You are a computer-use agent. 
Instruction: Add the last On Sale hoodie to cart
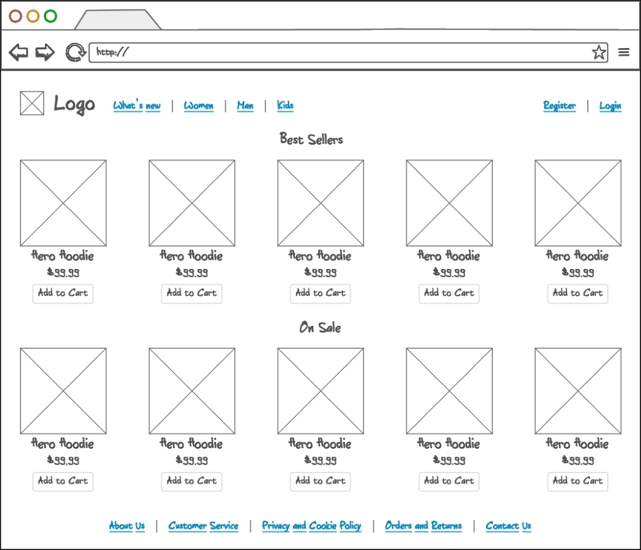[577, 481]
